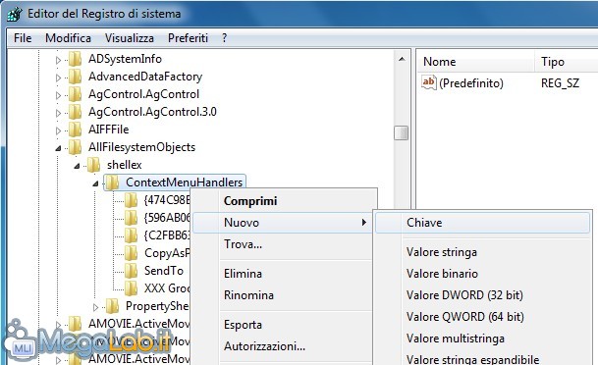
Task: Select the (Predefinito) value name
Action: 471,83
